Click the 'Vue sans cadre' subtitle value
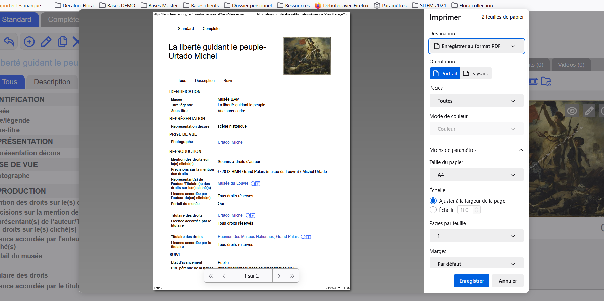 (x=231, y=111)
